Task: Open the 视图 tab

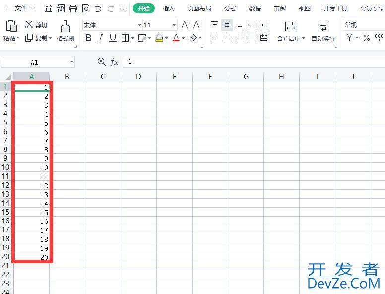Action: pos(305,8)
